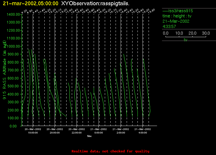Click the "1400.00" altitude axis label
This screenshot has width=216, height=155.
coord(13,15)
